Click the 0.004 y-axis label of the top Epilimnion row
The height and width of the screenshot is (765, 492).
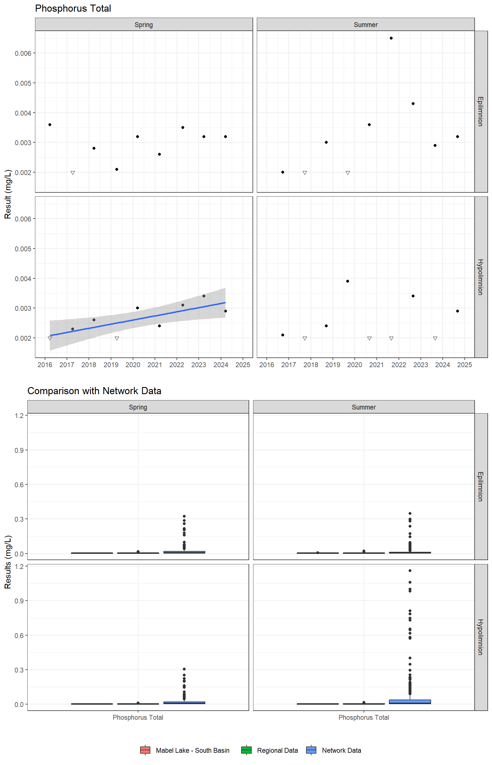[x=23, y=113]
